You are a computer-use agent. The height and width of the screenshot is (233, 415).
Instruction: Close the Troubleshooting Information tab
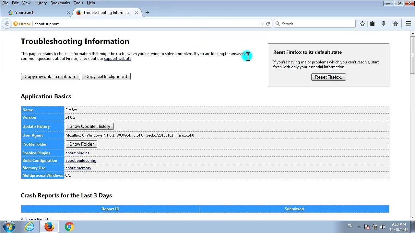[136, 13]
